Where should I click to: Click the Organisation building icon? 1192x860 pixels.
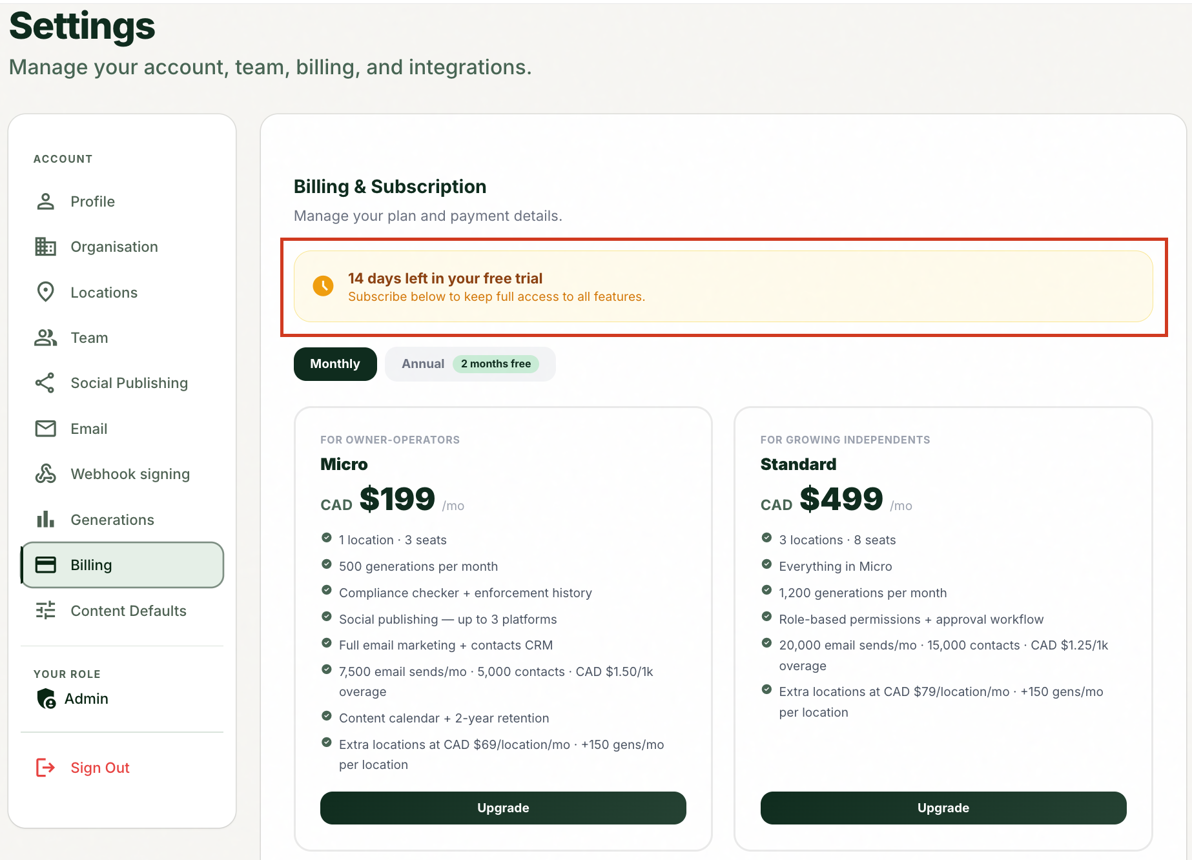[x=45, y=247]
